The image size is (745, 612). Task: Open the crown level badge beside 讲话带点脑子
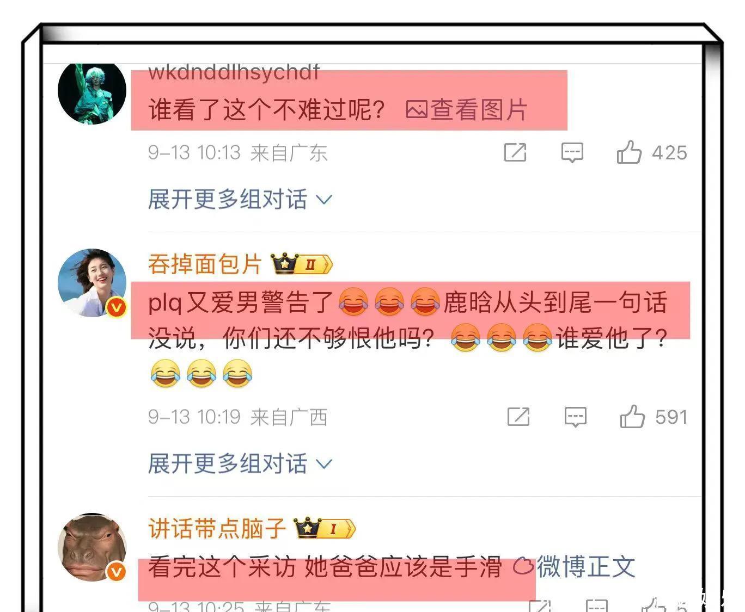pyautogui.click(x=325, y=528)
